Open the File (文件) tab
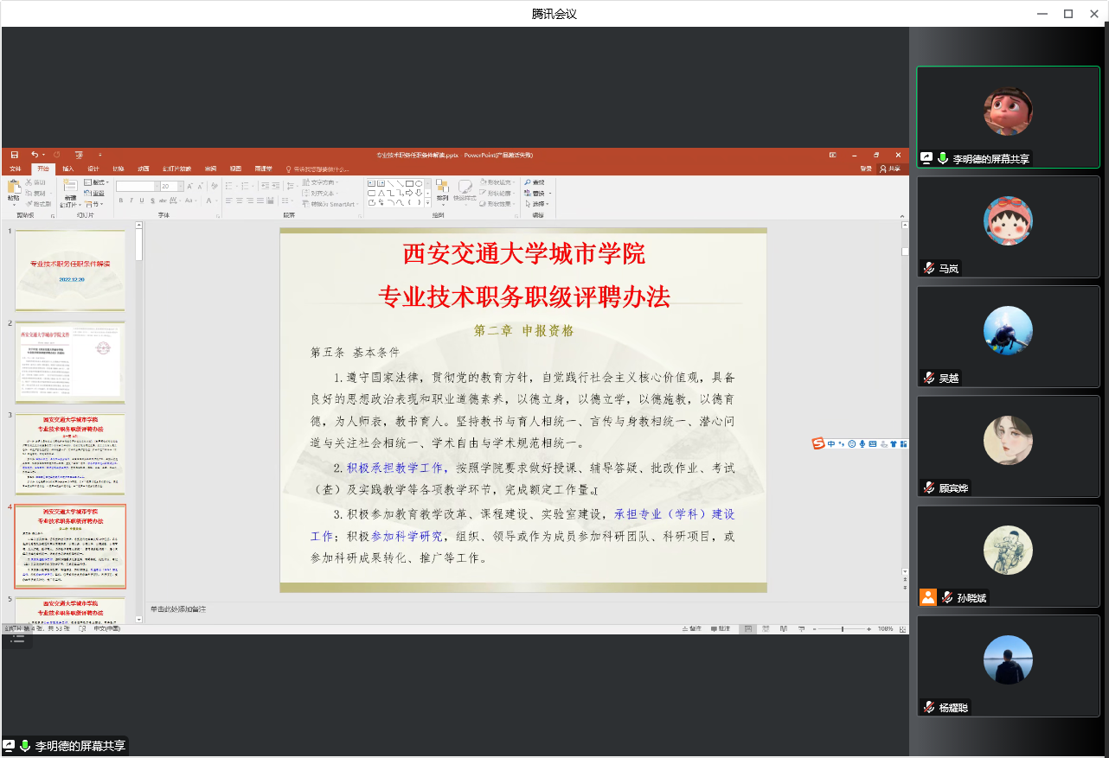This screenshot has width=1109, height=758. pos(15,169)
